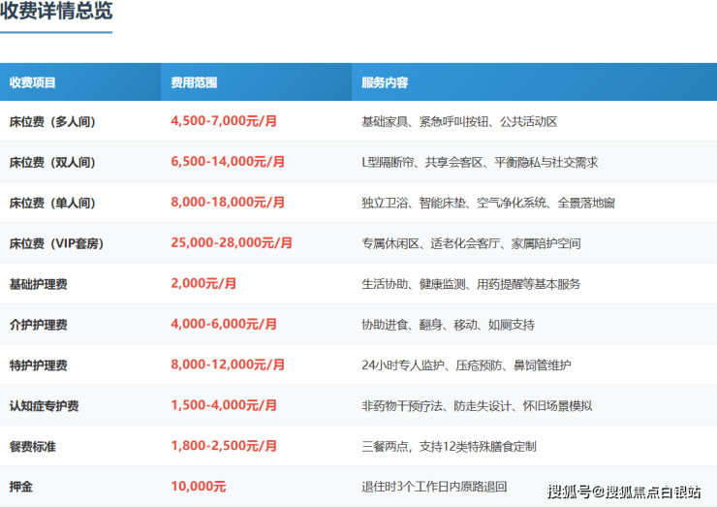717x507 pixels.
Task: Click the 床位费（单人间）row label
Action: click(52, 204)
